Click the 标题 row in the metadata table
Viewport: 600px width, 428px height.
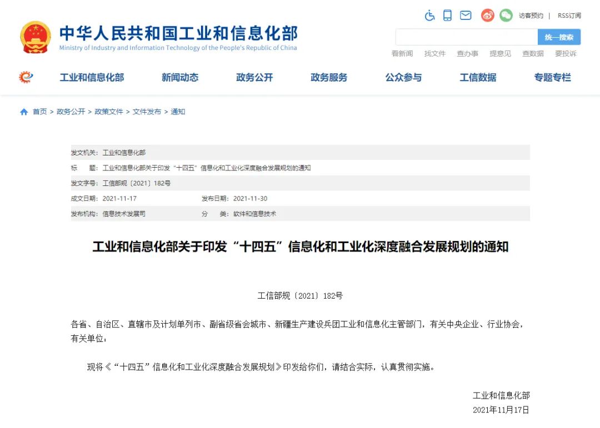(301, 168)
